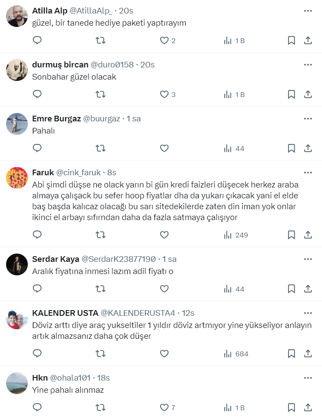Retweet Faruk's long post
The image size is (322, 418).
coord(100,235)
